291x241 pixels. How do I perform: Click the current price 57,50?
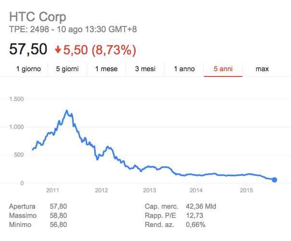tap(28, 49)
